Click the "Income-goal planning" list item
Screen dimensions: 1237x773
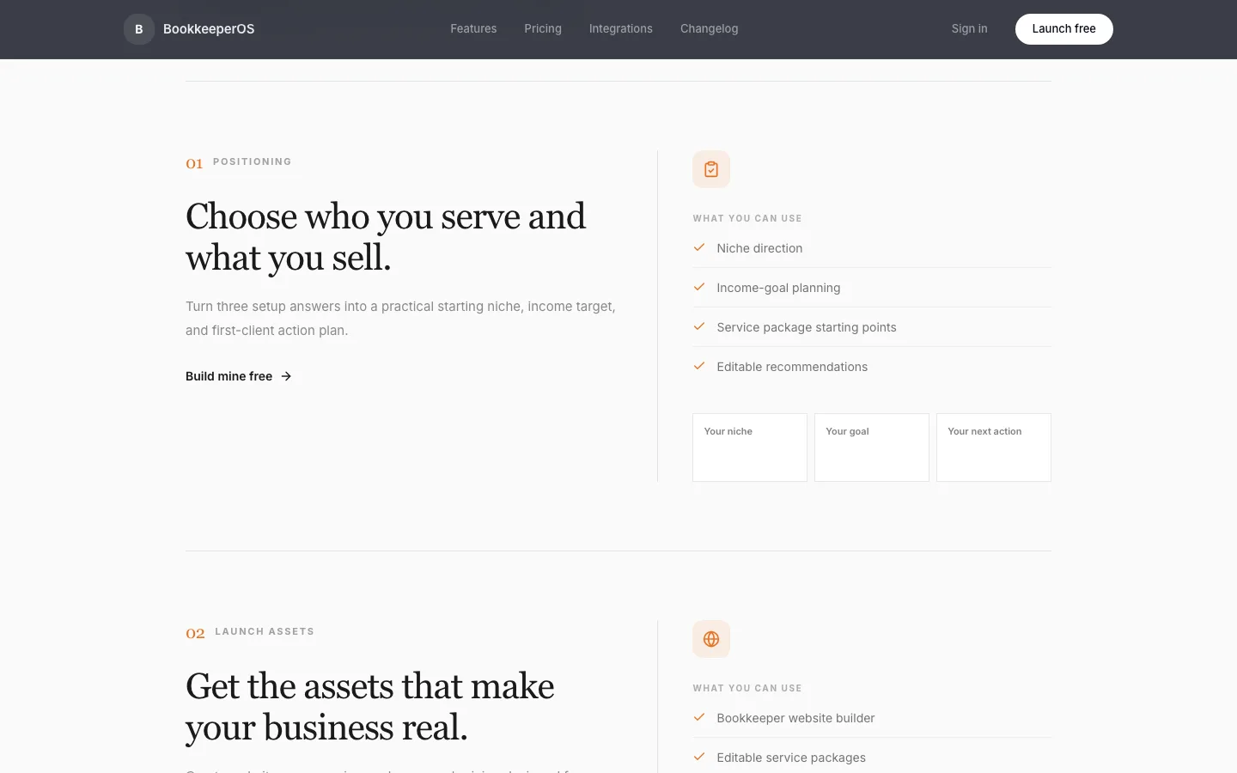pyautogui.click(x=872, y=288)
